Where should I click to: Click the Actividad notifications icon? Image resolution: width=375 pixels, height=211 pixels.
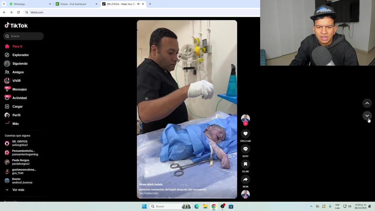pos(7,98)
